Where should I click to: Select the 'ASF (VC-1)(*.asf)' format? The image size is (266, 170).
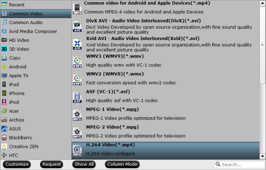(x=166, y=98)
